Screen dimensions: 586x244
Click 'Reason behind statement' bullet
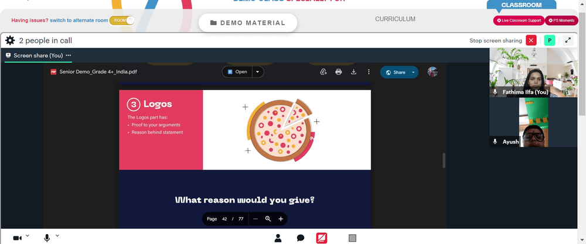click(x=157, y=132)
